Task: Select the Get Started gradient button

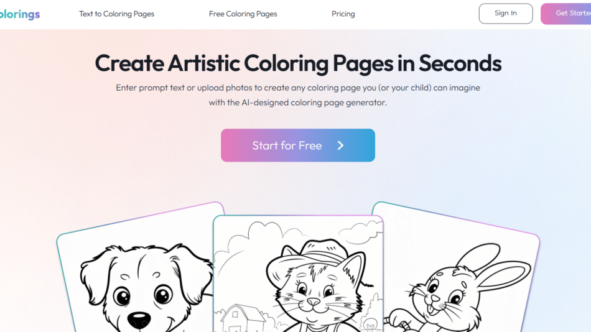Action: point(565,14)
